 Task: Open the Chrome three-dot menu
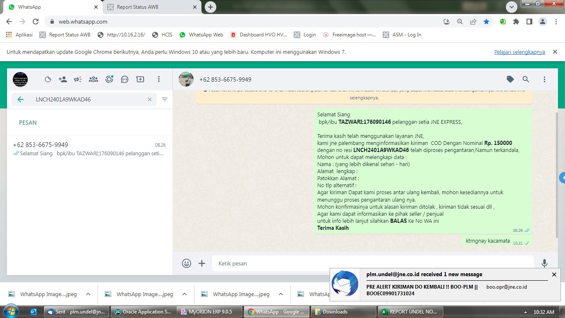[x=556, y=22]
